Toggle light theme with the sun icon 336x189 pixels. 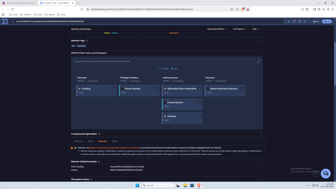pos(305,21)
